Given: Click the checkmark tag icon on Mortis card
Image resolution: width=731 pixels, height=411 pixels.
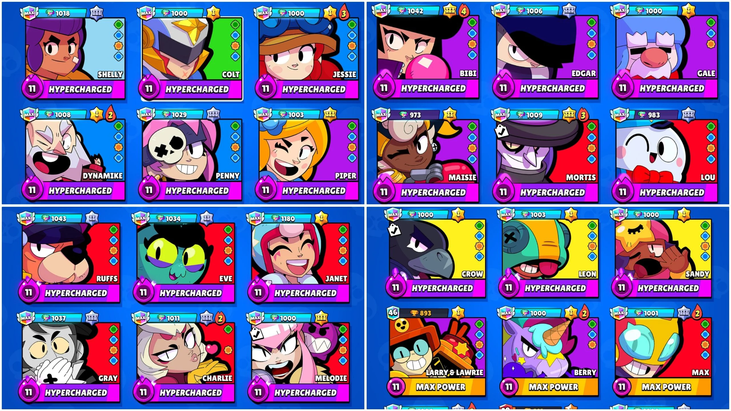Looking at the screenshot, I should [501, 131].
